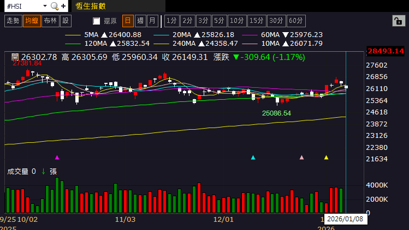The image size is (409, 230).
Task: Click the cyan triangle chart marker
Action: pyautogui.click(x=253, y=158)
